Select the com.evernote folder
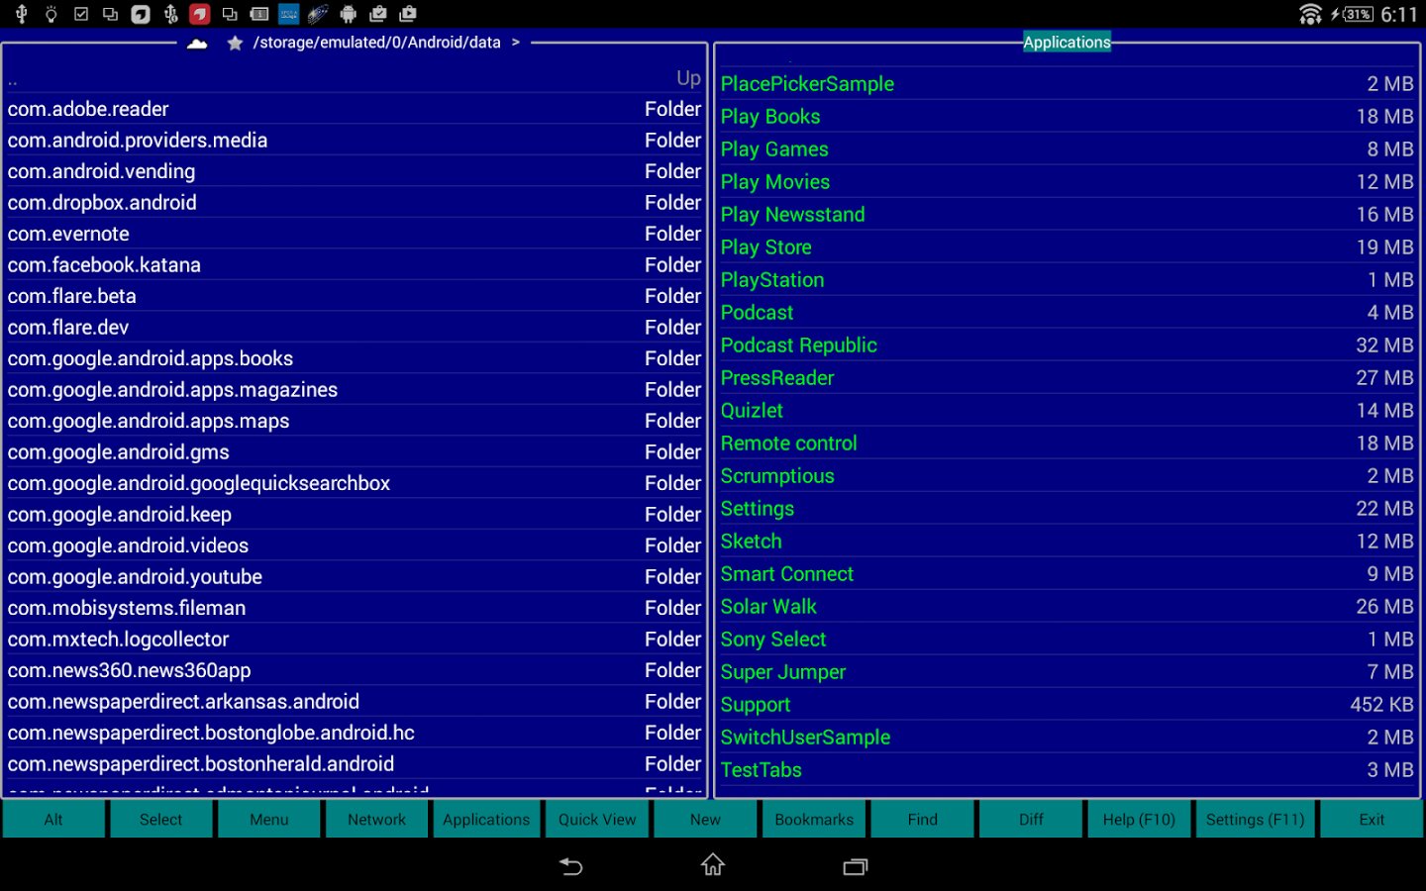The width and height of the screenshot is (1426, 891). click(355, 234)
